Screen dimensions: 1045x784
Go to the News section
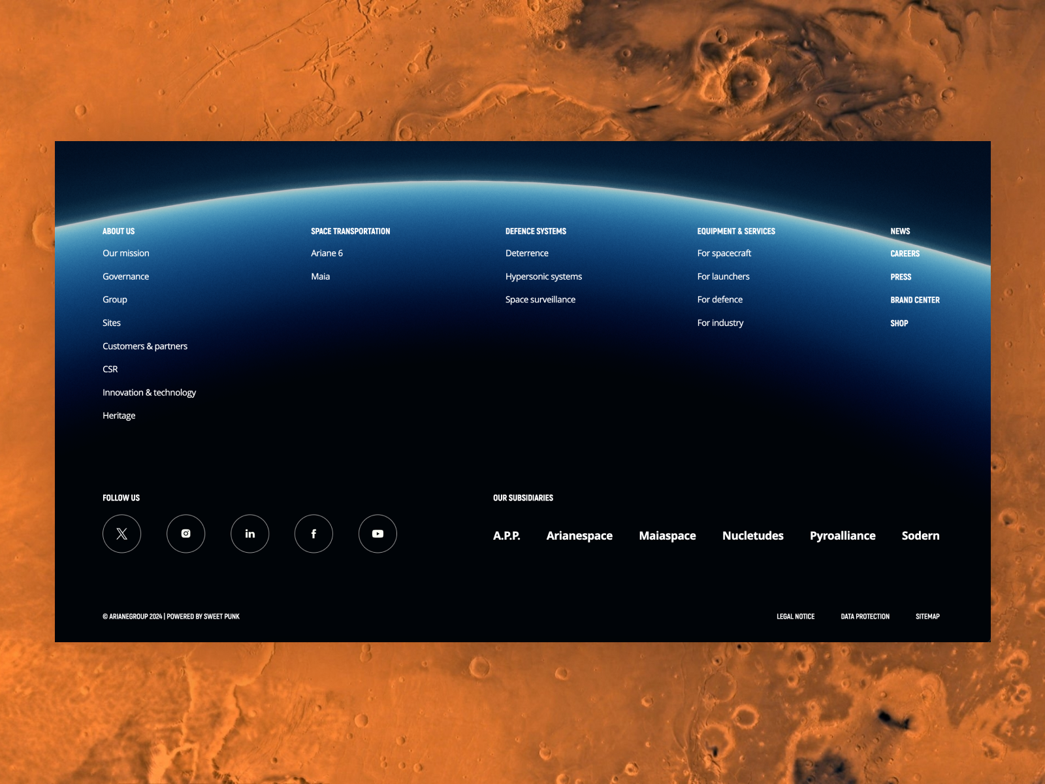(x=900, y=231)
